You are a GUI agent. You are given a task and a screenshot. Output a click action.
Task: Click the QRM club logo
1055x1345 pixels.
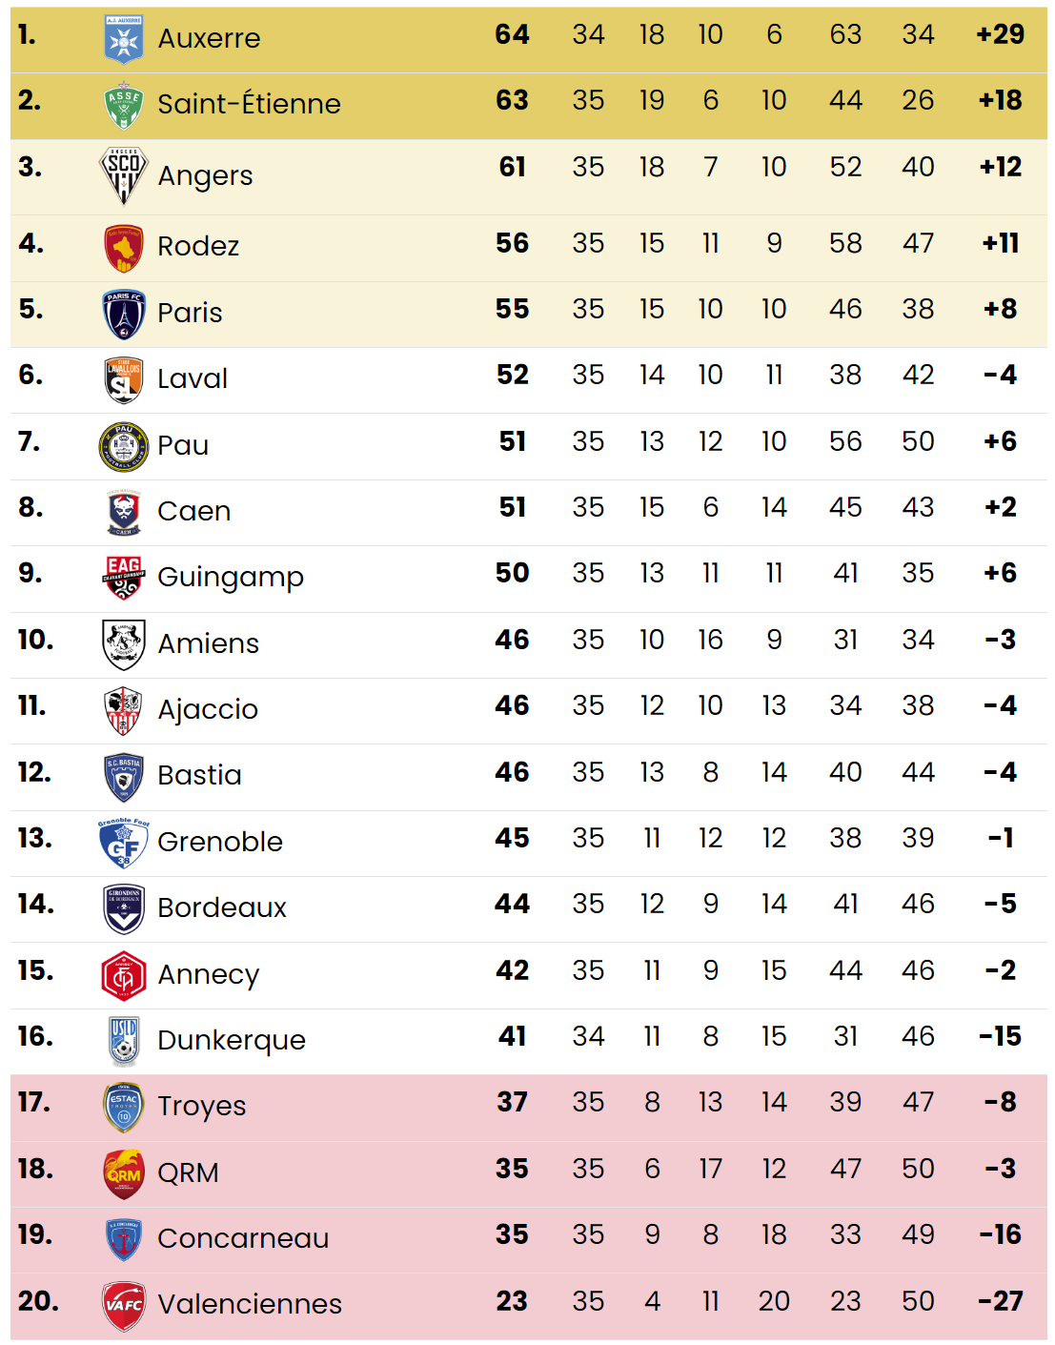click(124, 1173)
